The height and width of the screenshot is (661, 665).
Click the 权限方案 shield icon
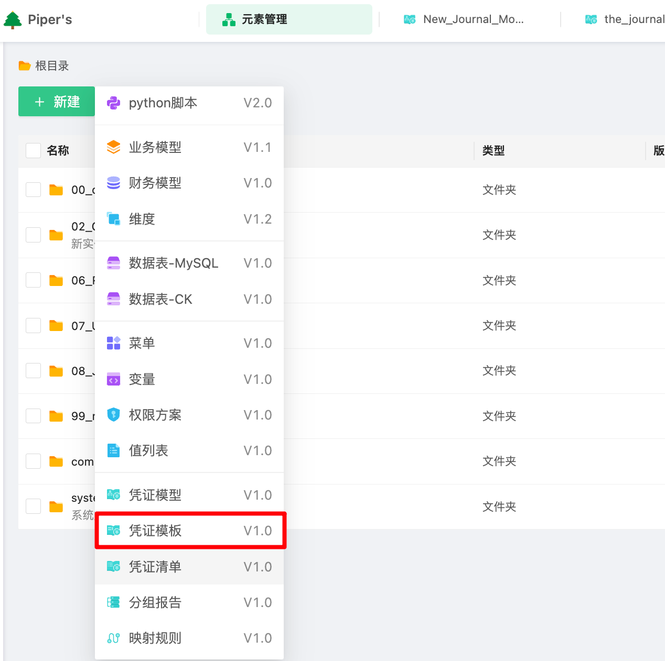(113, 415)
